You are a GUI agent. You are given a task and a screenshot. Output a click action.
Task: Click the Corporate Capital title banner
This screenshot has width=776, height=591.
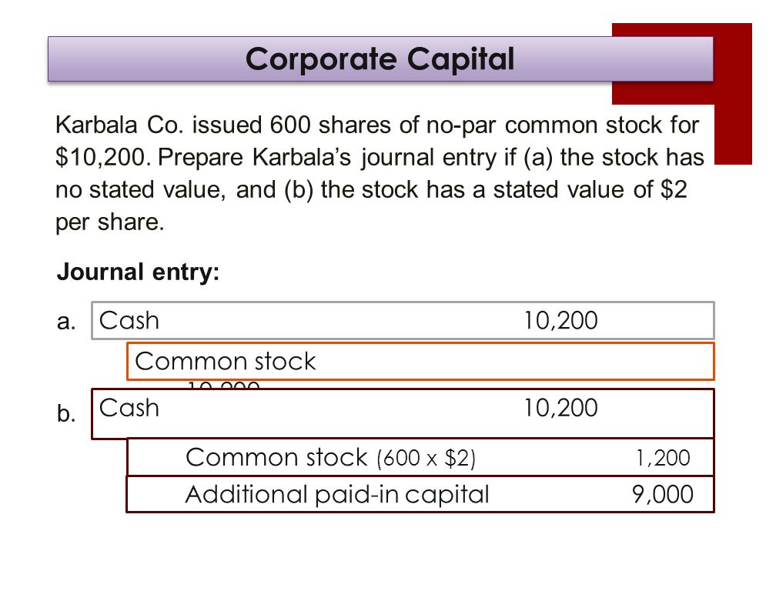(x=380, y=58)
